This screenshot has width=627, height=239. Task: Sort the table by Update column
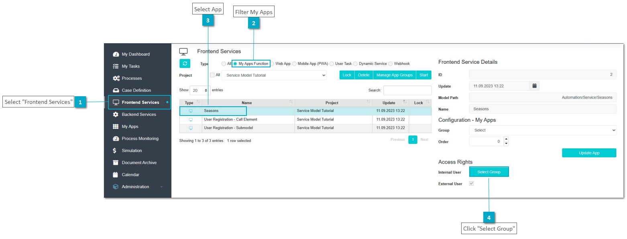coord(390,103)
